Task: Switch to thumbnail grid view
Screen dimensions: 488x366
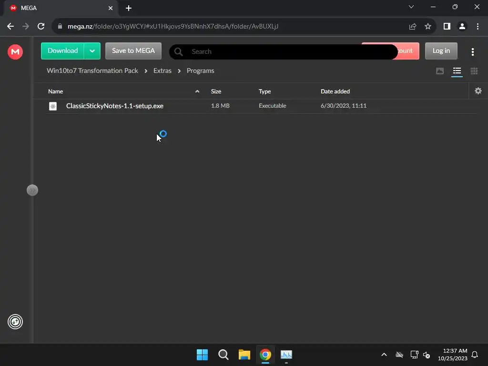Action: coord(474,71)
